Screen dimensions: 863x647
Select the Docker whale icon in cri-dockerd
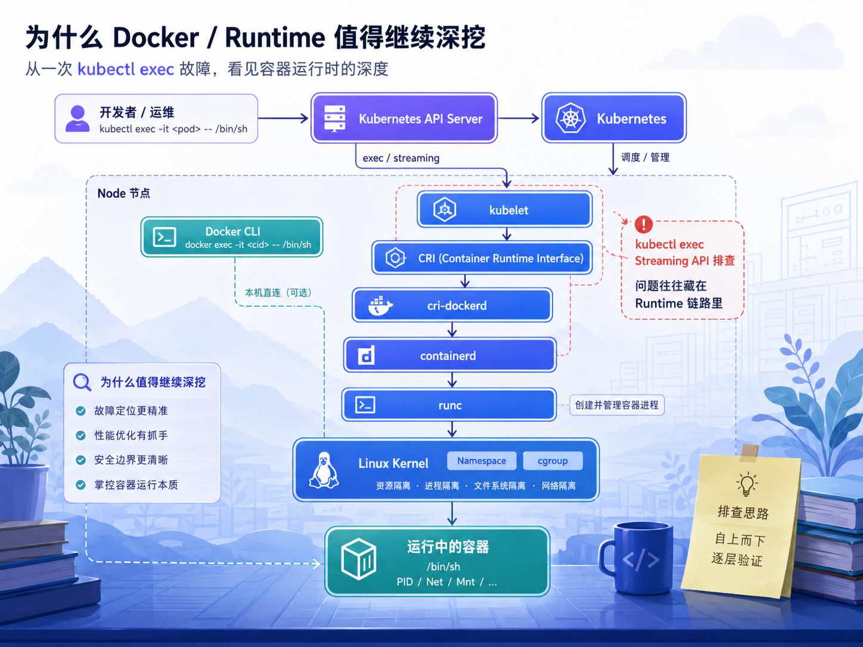click(380, 306)
